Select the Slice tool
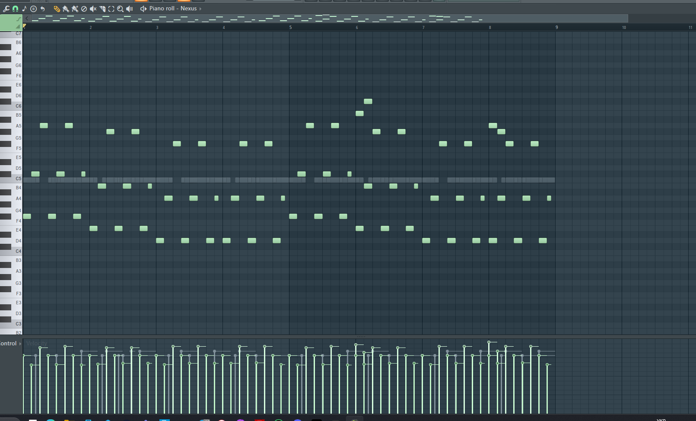This screenshot has width=696, height=421. pyautogui.click(x=102, y=9)
